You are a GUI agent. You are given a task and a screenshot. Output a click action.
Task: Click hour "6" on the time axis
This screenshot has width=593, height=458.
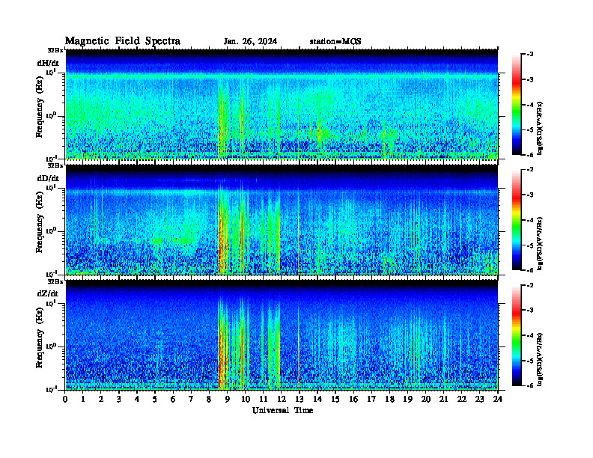[173, 399]
